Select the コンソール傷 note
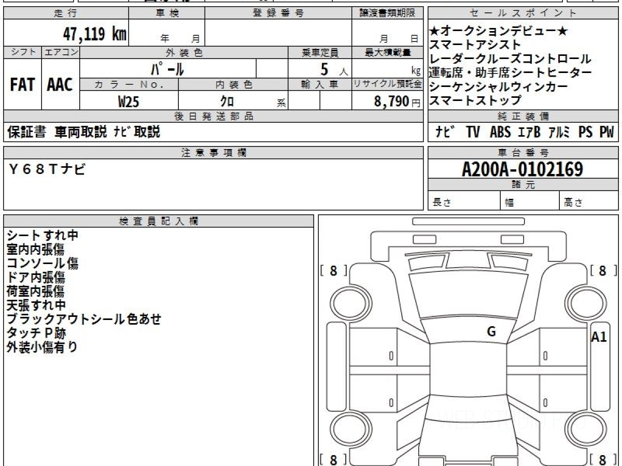The width and height of the screenshot is (622, 466). [x=43, y=264]
